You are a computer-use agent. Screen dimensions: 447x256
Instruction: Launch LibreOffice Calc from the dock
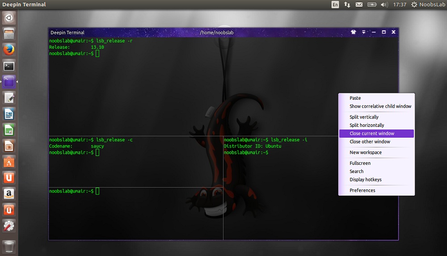point(9,130)
